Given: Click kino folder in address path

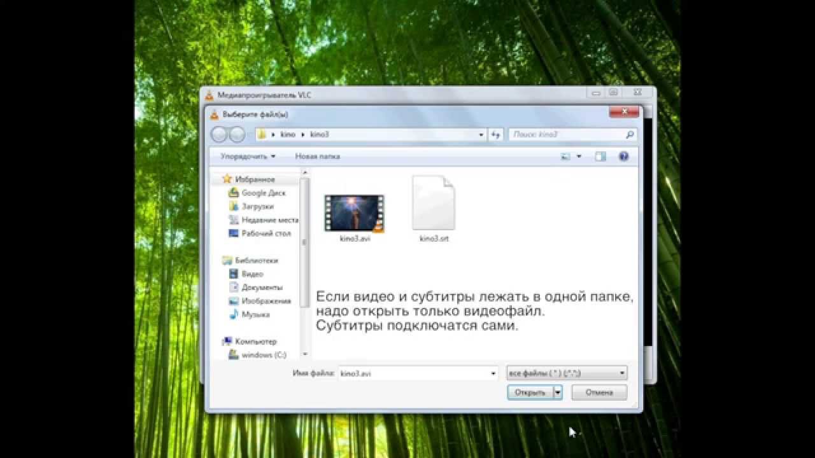Looking at the screenshot, I should (288, 134).
